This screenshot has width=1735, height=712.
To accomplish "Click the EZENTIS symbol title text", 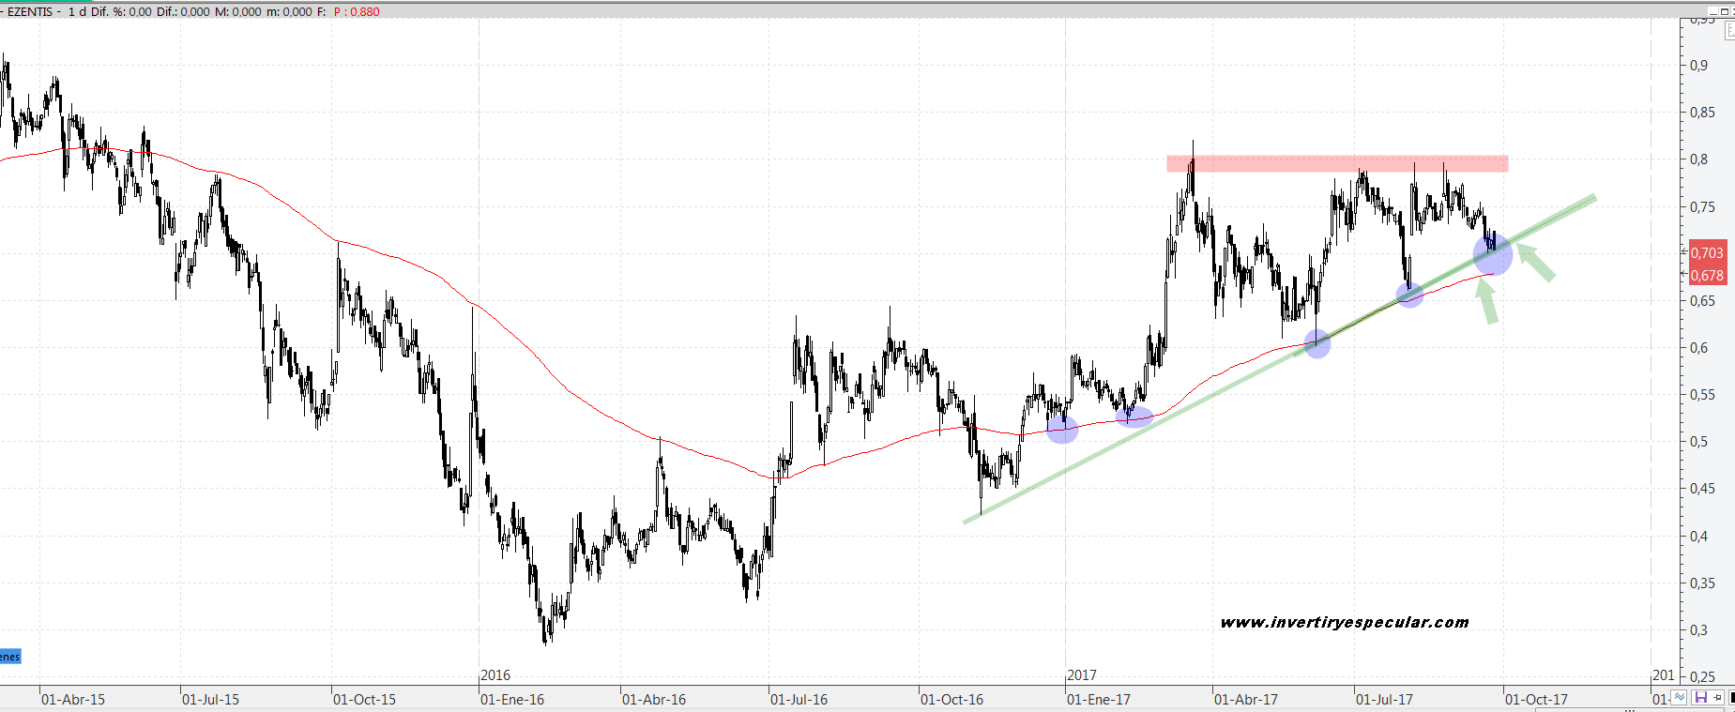I will click(x=29, y=11).
